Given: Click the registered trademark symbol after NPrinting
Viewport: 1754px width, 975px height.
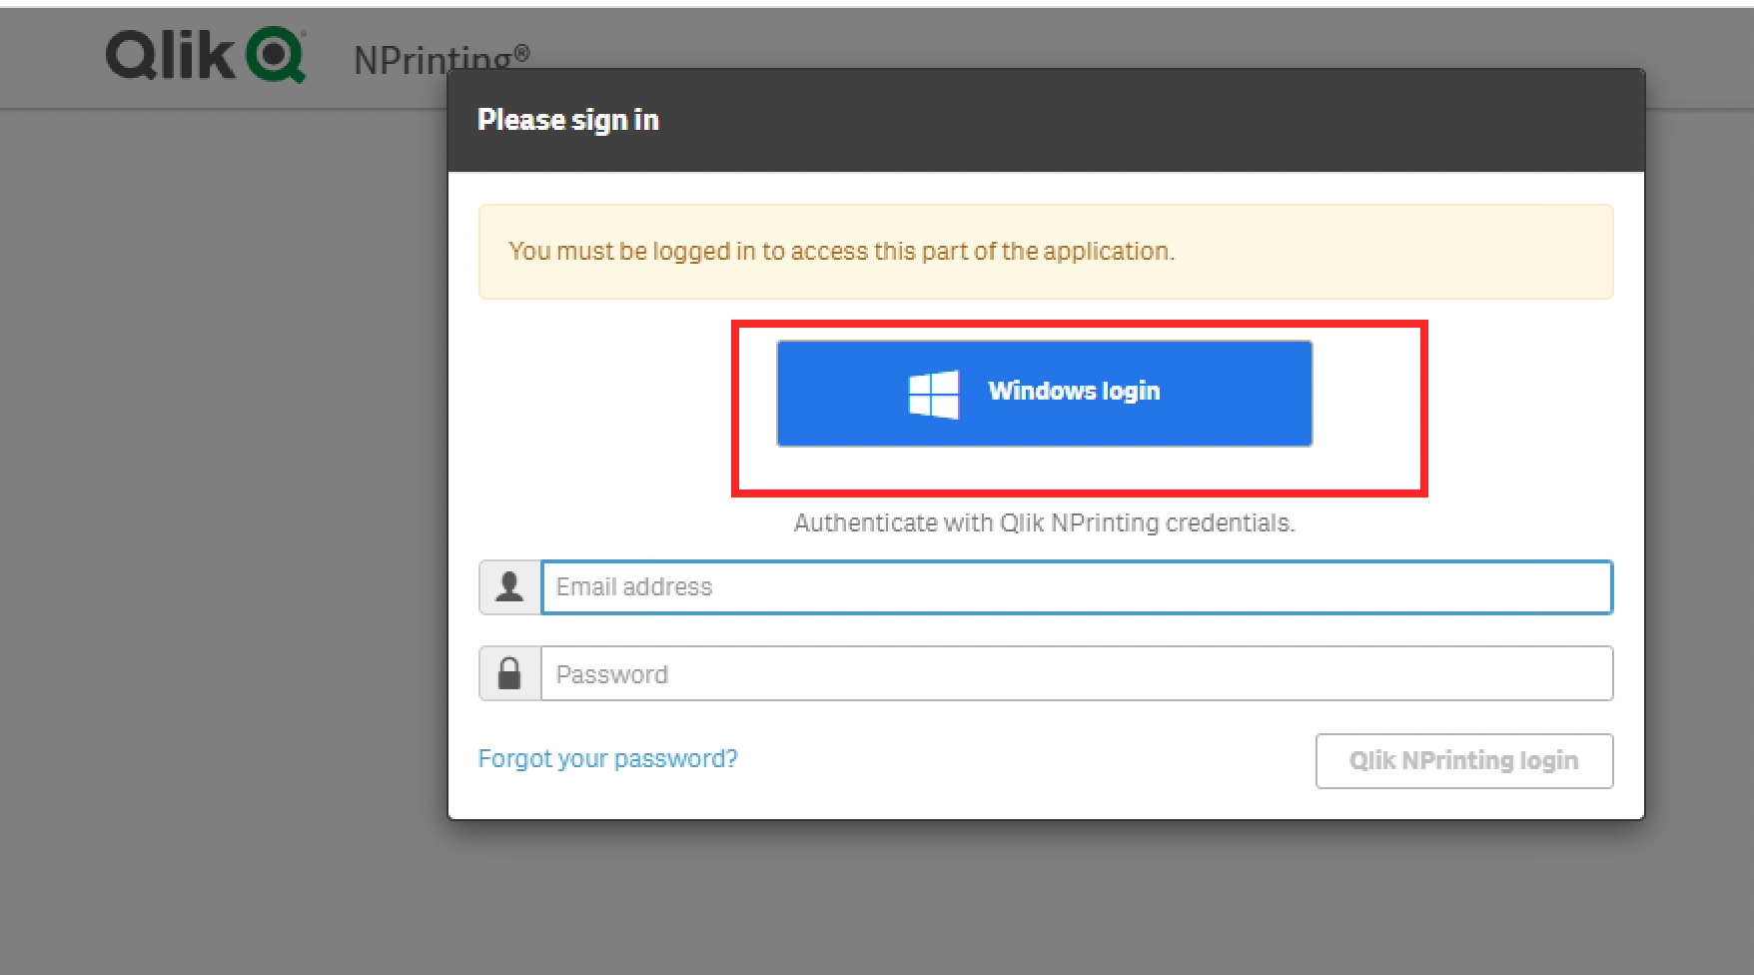Looking at the screenshot, I should pyautogui.click(x=521, y=52).
